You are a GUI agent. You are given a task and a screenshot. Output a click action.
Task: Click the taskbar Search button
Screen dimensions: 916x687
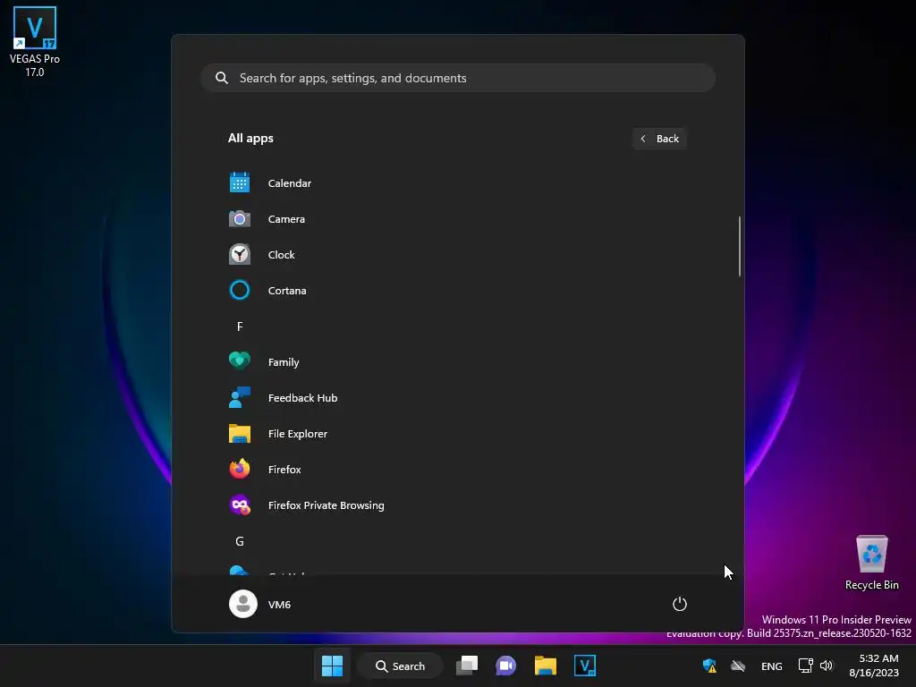(400, 666)
